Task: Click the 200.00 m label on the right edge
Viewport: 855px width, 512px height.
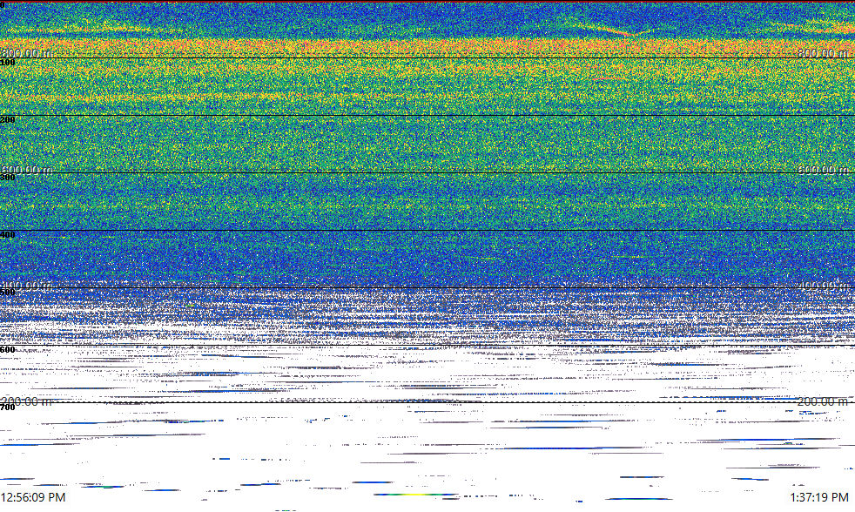Action: click(x=823, y=401)
